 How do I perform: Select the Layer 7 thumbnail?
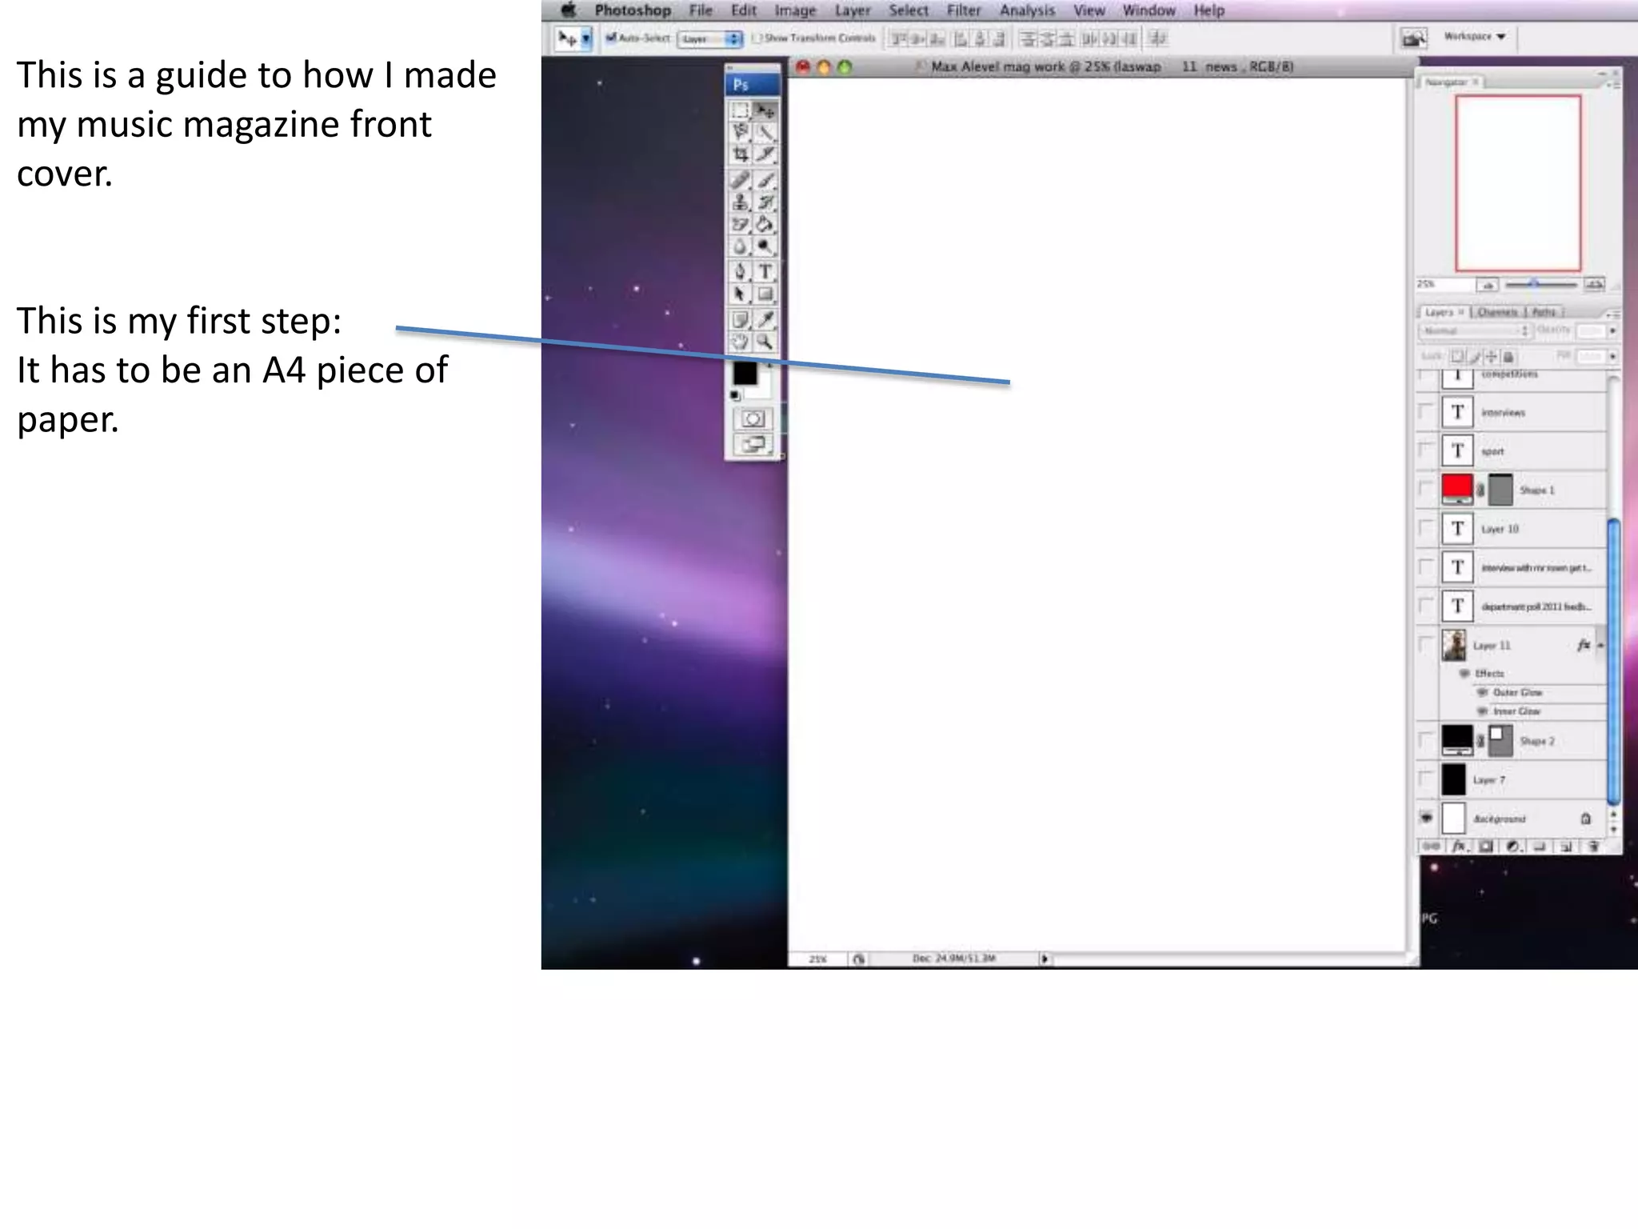[x=1453, y=779]
